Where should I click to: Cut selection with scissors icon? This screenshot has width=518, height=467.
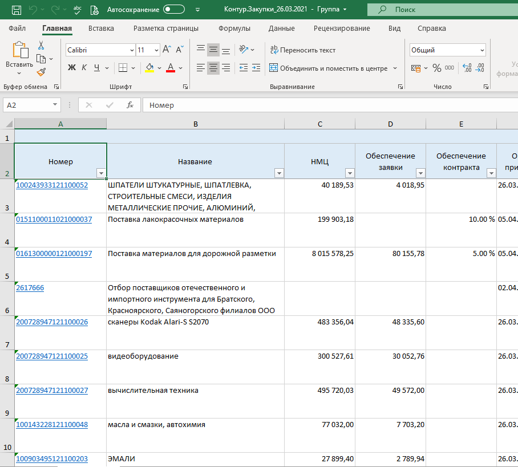click(41, 45)
